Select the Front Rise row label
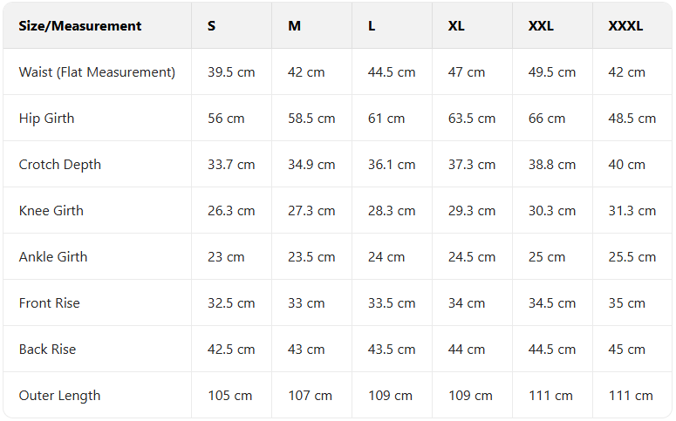676x421 pixels. coord(50,303)
